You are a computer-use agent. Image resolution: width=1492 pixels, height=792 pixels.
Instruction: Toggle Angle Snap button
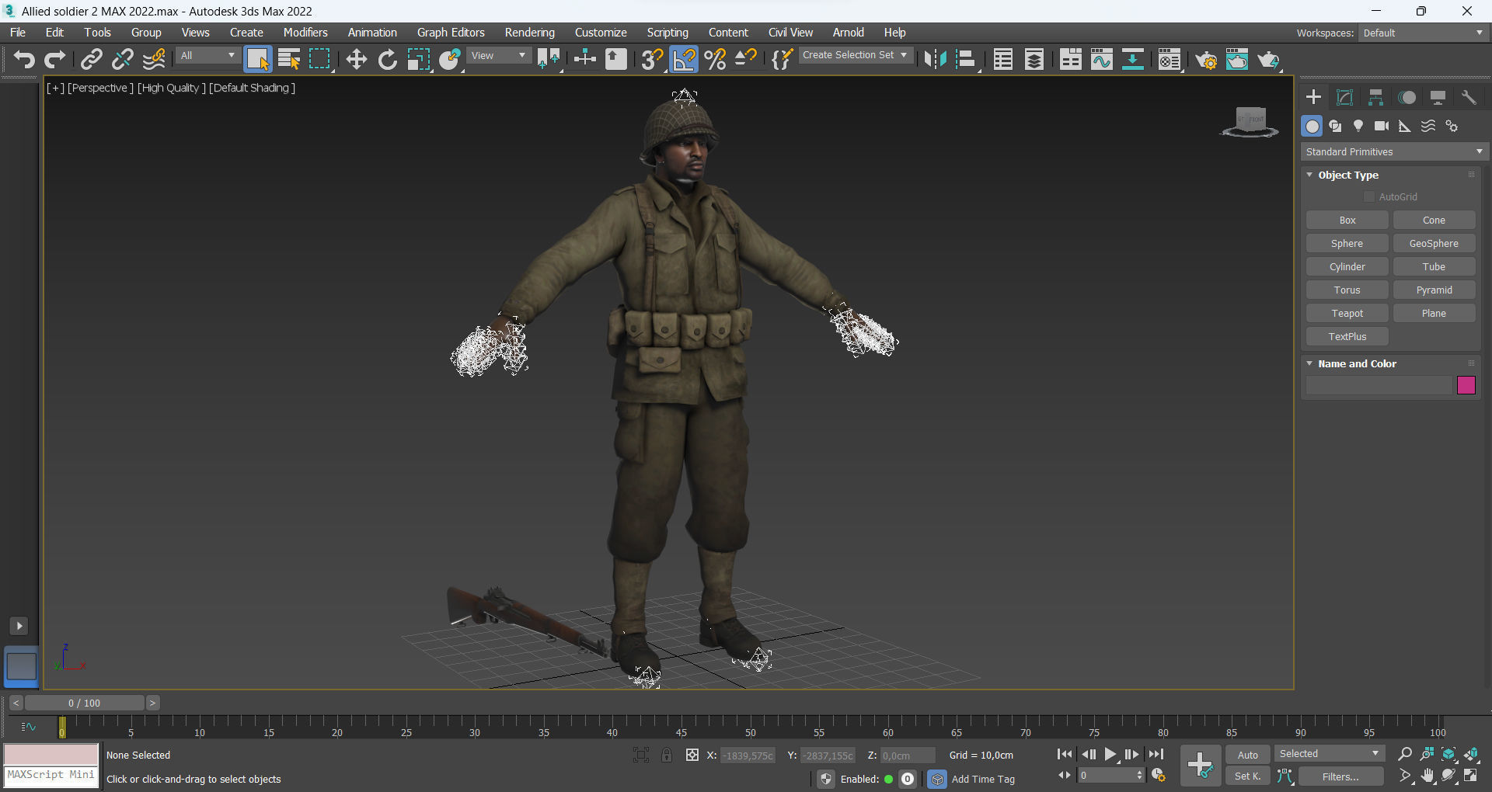[x=684, y=60]
